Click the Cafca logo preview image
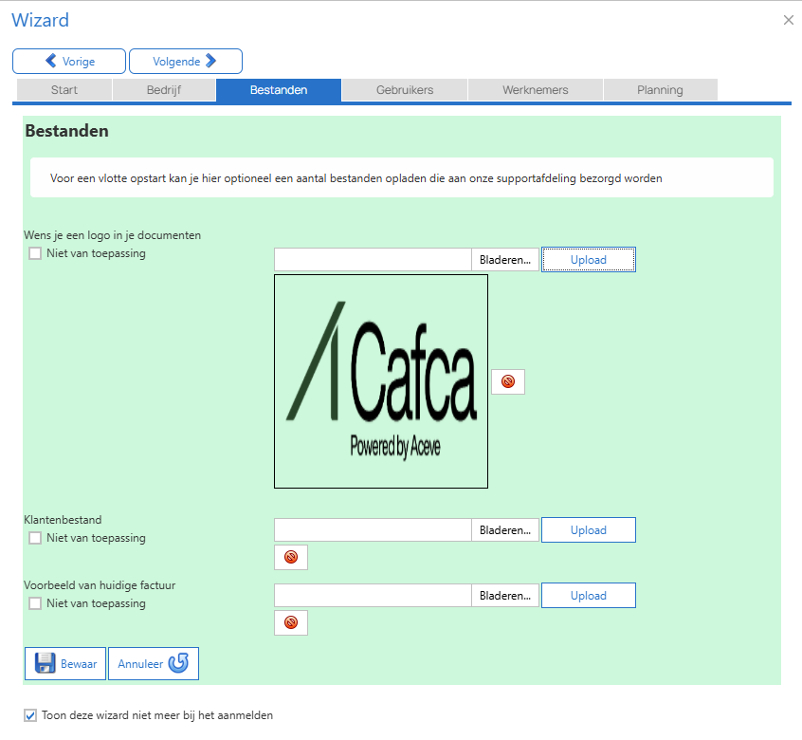802x740 pixels. [381, 381]
